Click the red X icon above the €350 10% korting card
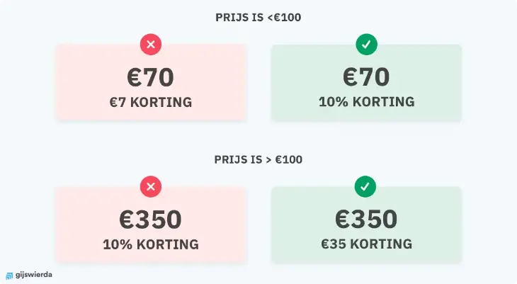 tap(151, 187)
